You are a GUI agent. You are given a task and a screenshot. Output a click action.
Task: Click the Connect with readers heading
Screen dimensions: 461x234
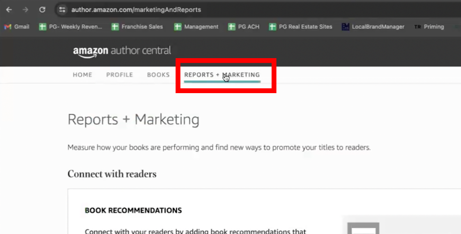pos(112,174)
